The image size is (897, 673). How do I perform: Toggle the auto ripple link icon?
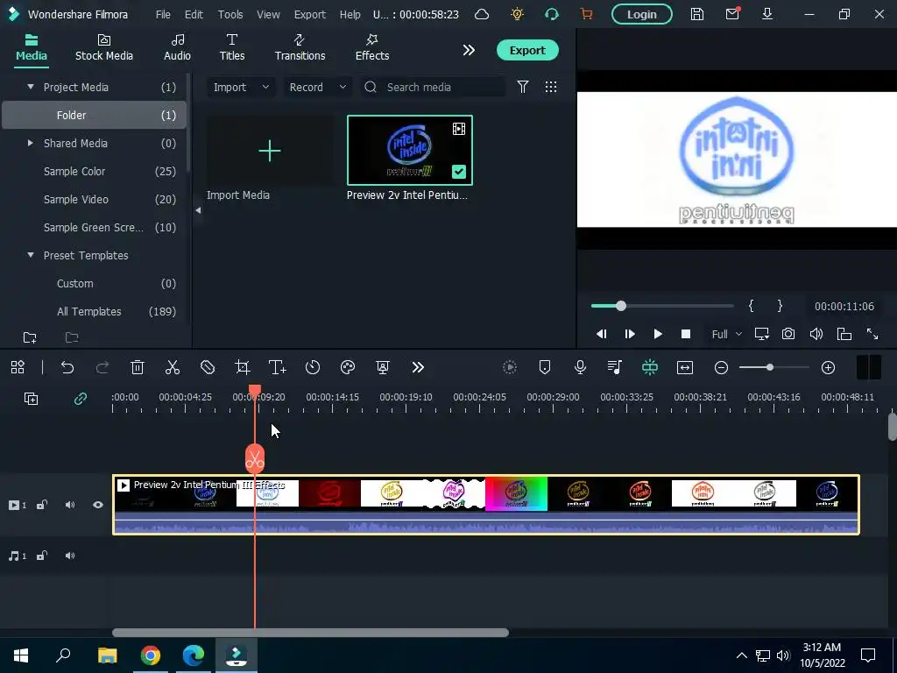(x=81, y=399)
